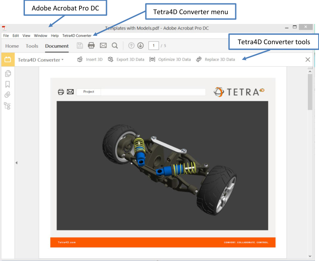
Task: Open the Model Tree panel icon
Action: [x=7, y=106]
